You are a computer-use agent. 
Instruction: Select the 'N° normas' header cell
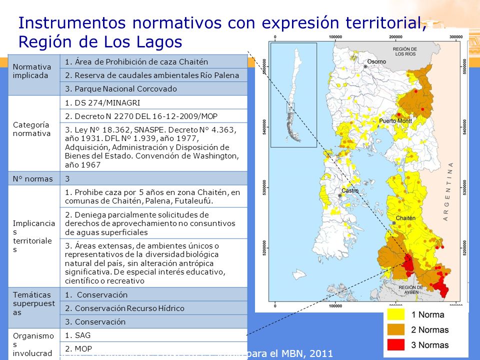click(34, 178)
